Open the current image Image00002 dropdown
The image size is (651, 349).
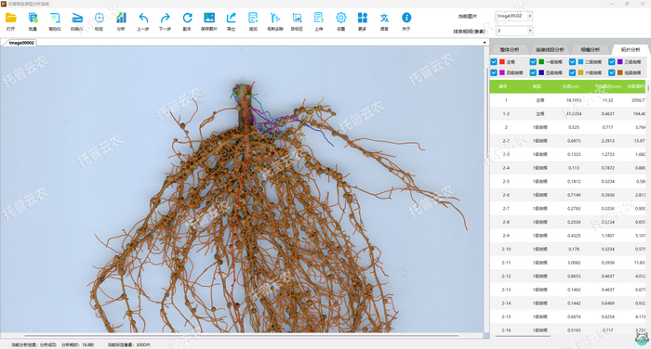point(530,16)
